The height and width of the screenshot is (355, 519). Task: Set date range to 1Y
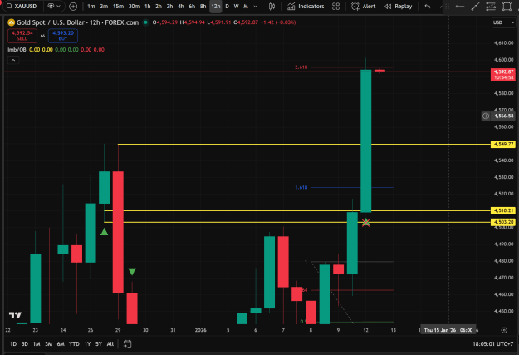point(87,344)
